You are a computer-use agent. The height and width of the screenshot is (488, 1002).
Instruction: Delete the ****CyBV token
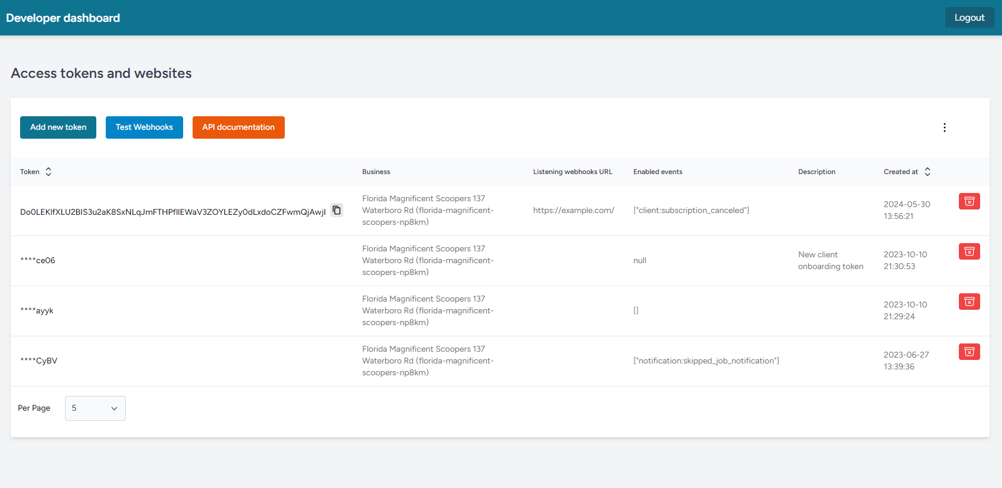coord(969,352)
